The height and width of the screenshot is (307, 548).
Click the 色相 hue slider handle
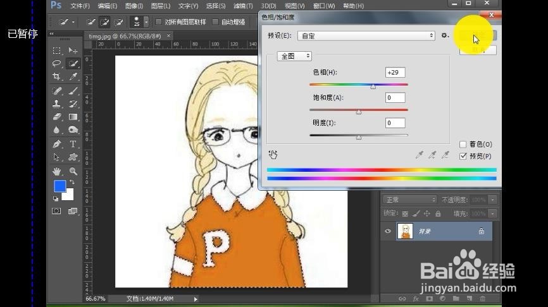point(373,87)
